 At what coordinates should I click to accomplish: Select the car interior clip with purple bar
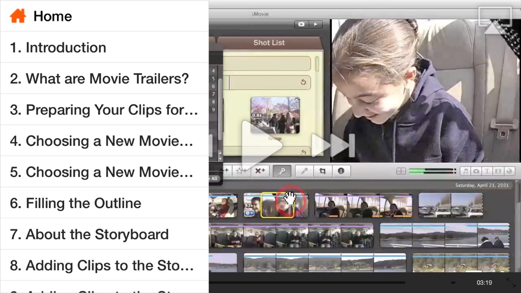pyautogui.click(x=363, y=206)
